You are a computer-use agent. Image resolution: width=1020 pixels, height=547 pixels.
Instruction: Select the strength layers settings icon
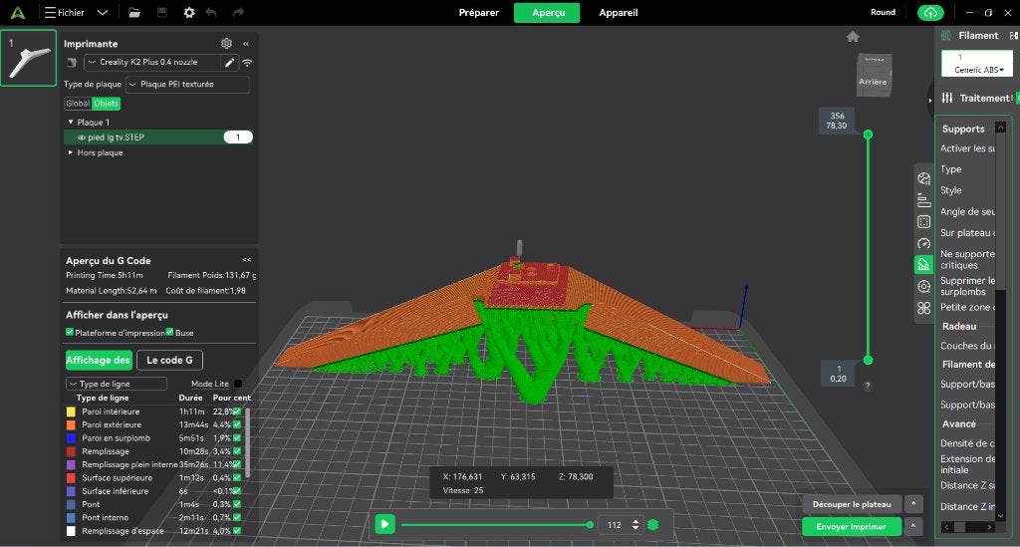[x=923, y=199]
